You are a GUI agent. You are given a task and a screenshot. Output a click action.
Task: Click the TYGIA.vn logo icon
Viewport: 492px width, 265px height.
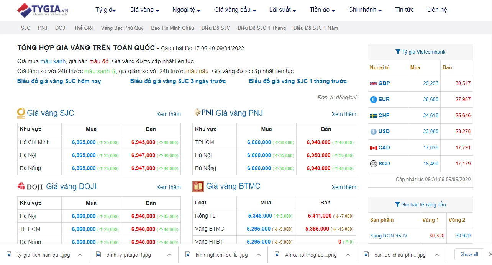pyautogui.click(x=25, y=10)
